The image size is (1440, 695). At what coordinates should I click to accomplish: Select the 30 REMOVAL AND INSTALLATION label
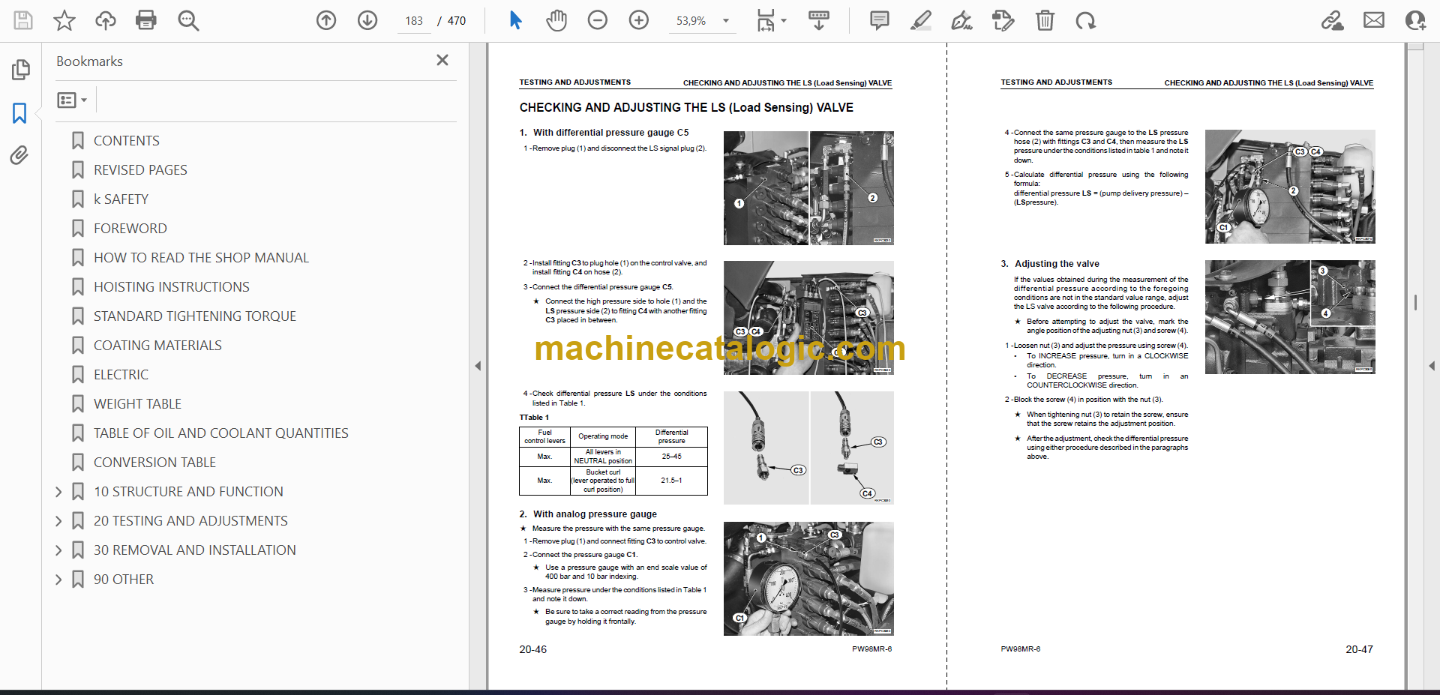194,550
